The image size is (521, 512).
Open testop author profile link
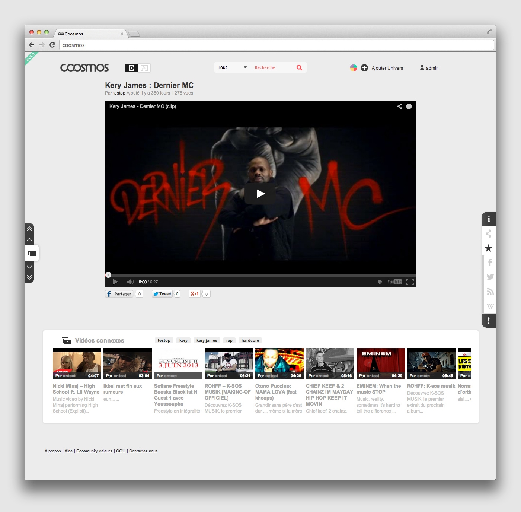pos(119,93)
